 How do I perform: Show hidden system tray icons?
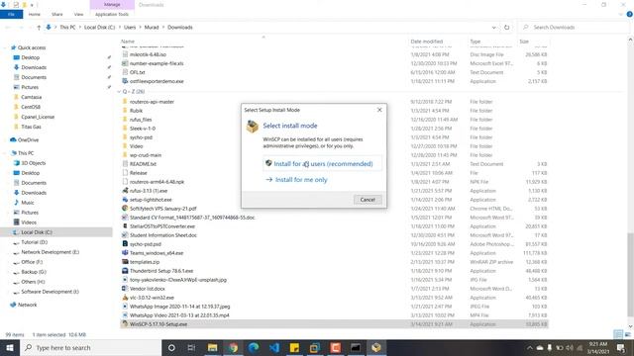(529, 347)
